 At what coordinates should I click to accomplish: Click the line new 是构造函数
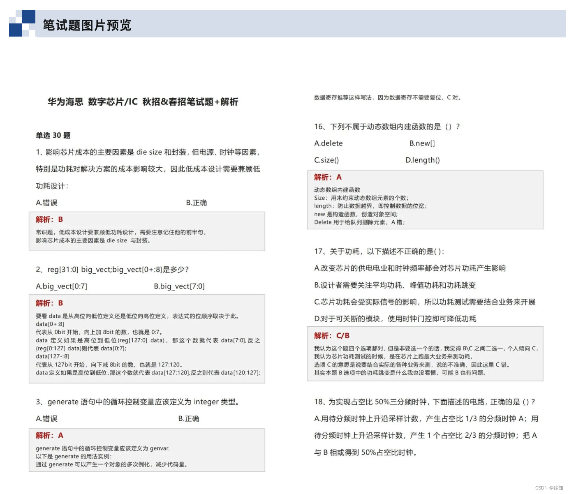(356, 214)
